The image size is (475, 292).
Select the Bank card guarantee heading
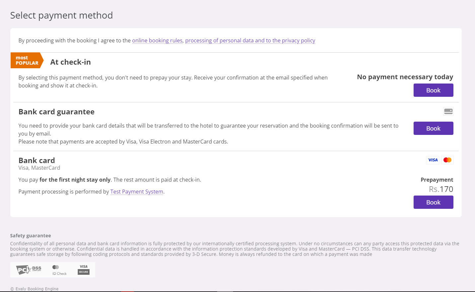56,112
